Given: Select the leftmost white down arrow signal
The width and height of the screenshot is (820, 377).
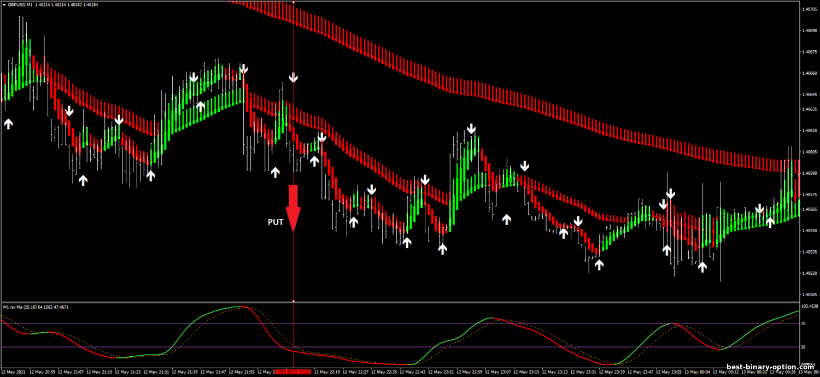Looking at the screenshot, I should pos(69,111).
